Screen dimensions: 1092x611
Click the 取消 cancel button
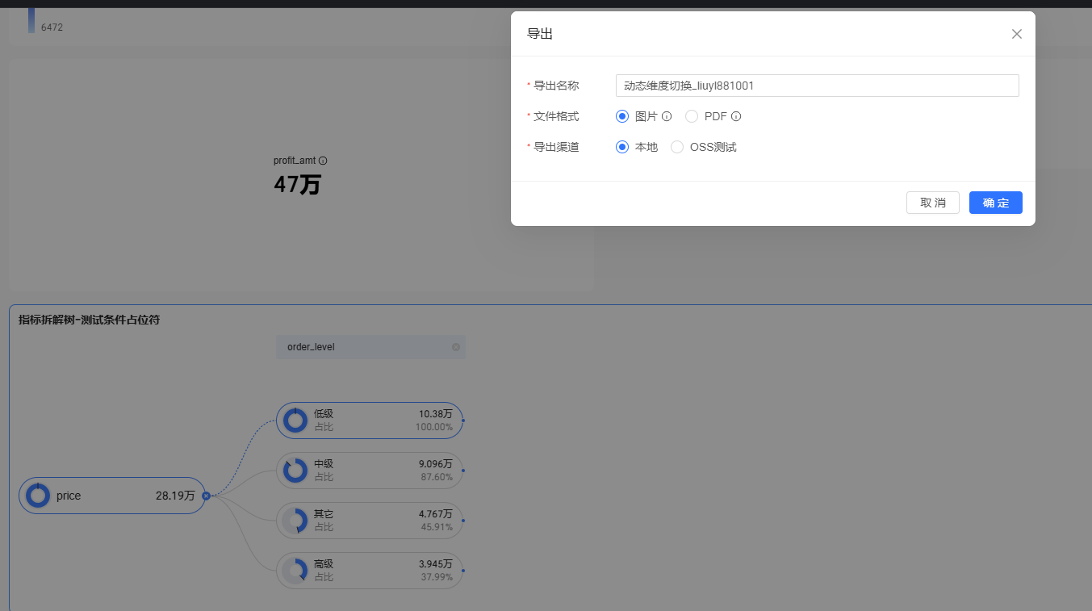click(932, 203)
